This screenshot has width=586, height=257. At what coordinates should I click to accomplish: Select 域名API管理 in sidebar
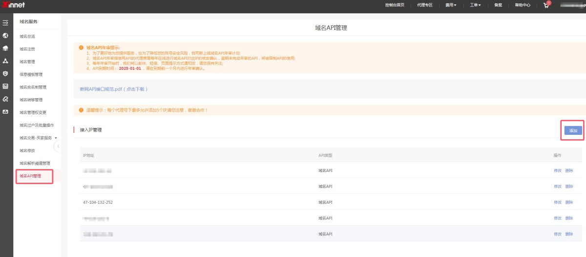pos(30,176)
